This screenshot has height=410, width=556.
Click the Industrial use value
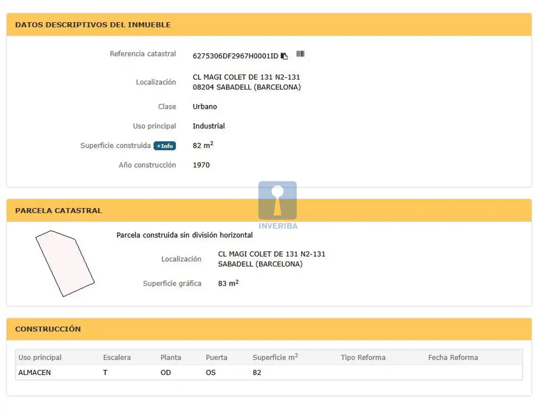pyautogui.click(x=208, y=126)
